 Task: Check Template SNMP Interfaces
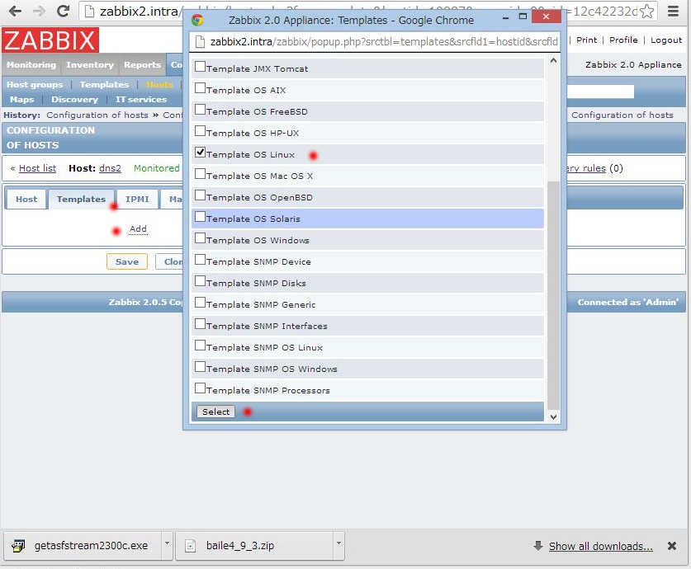point(200,324)
